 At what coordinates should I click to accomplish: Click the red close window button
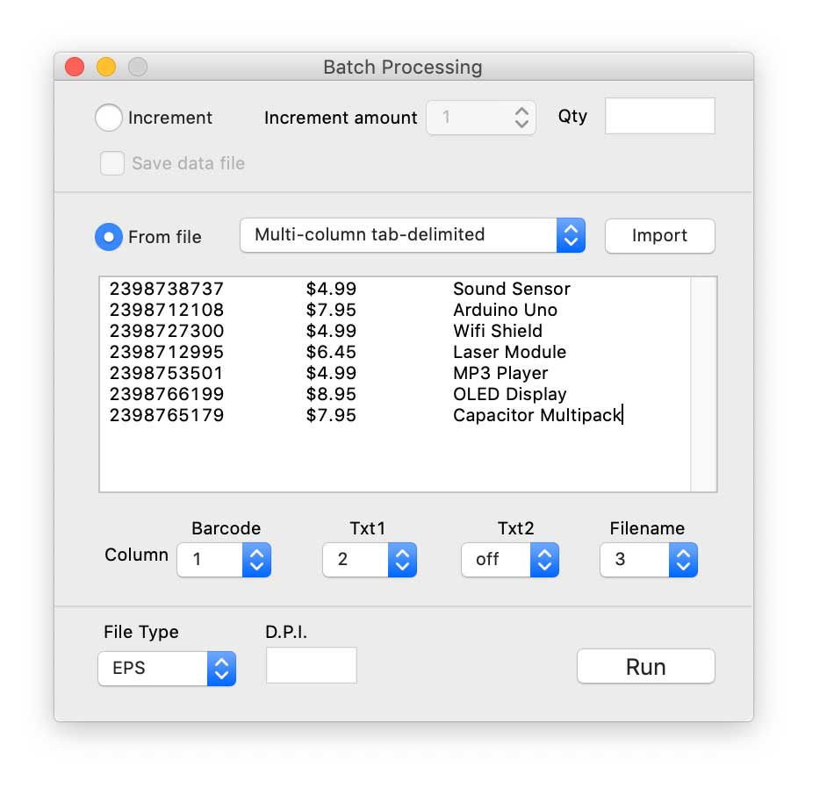pyautogui.click(x=75, y=67)
